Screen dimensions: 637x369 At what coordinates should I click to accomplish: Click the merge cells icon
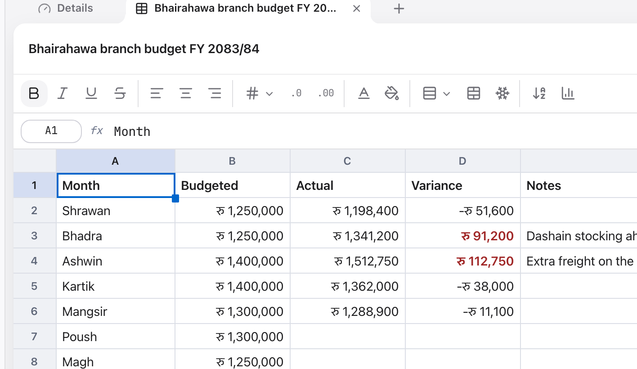(474, 94)
